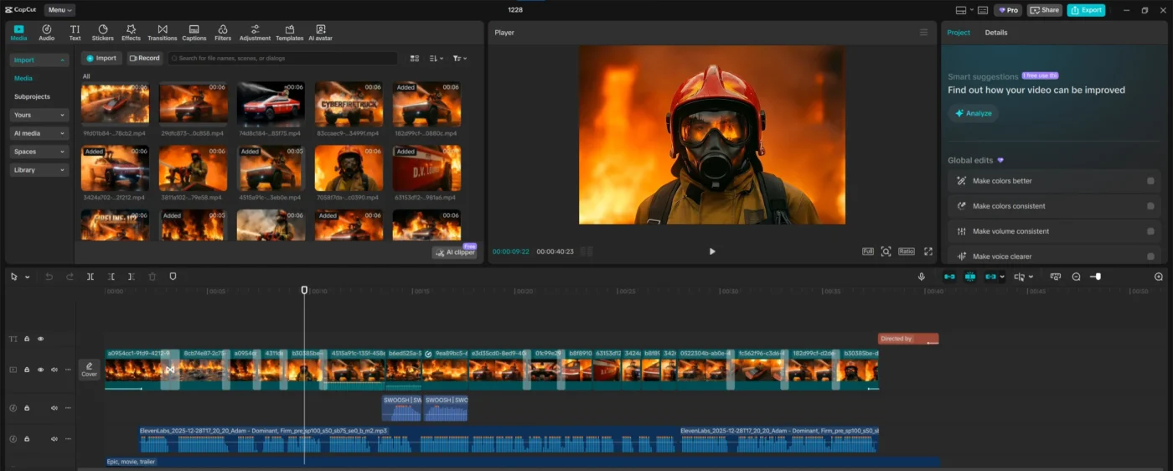Viewport: 1173px width, 471px height.
Task: Click the timeline zoom slider handle
Action: click(1098, 277)
